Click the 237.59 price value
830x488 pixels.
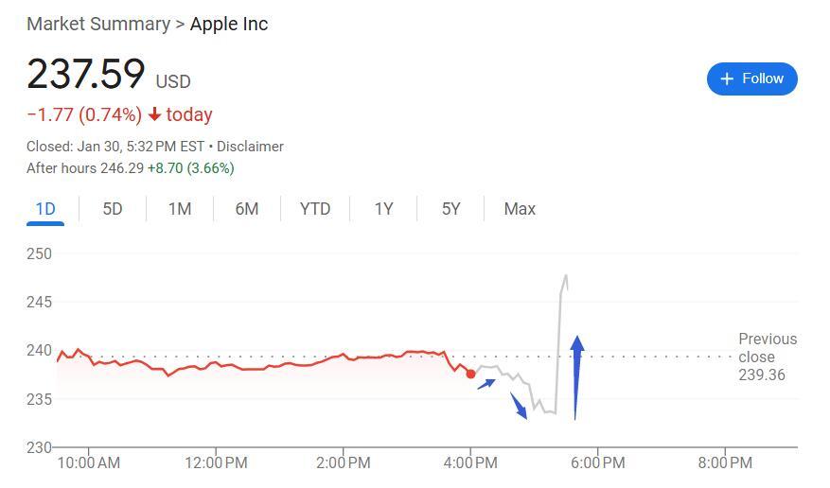point(86,75)
